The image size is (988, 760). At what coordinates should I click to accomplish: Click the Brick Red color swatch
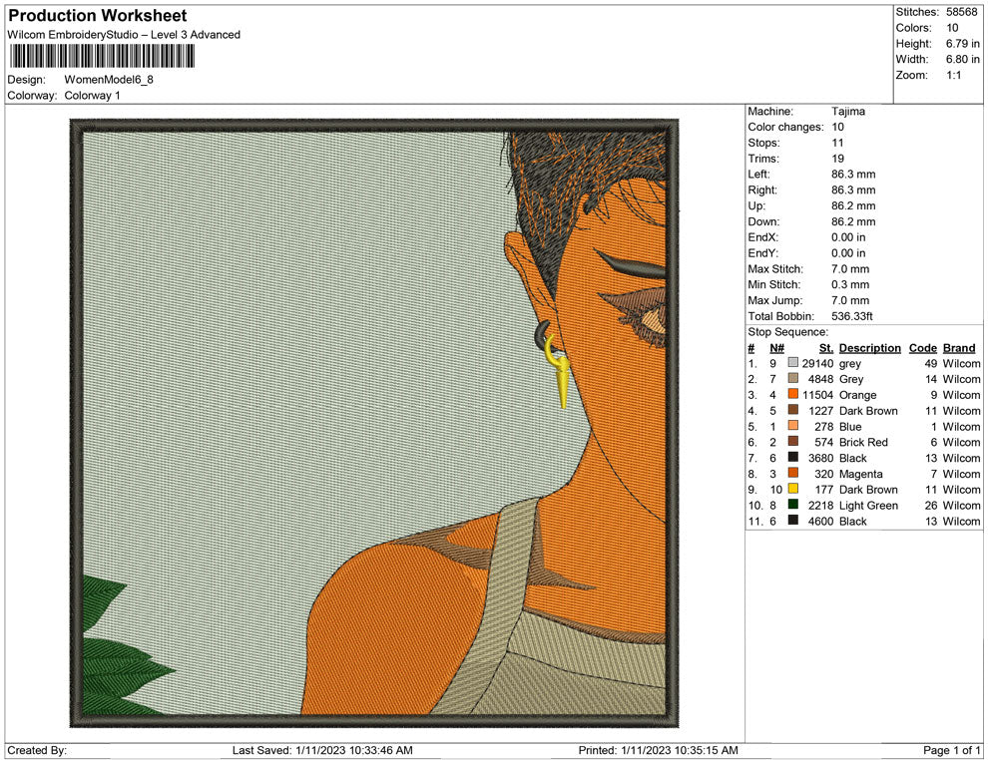pos(793,442)
